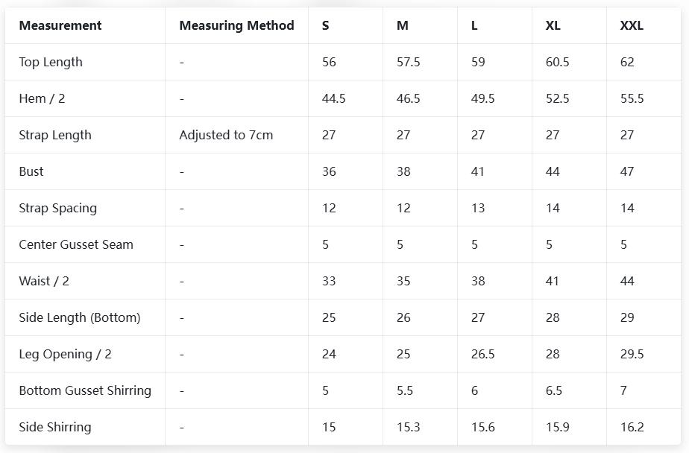Image resolution: width=689 pixels, height=453 pixels.
Task: Select the XXL size column header
Action: pos(632,25)
